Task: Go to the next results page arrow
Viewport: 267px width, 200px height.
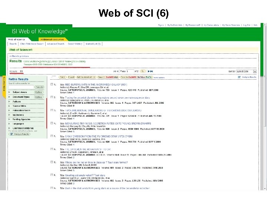Action: click(149, 71)
